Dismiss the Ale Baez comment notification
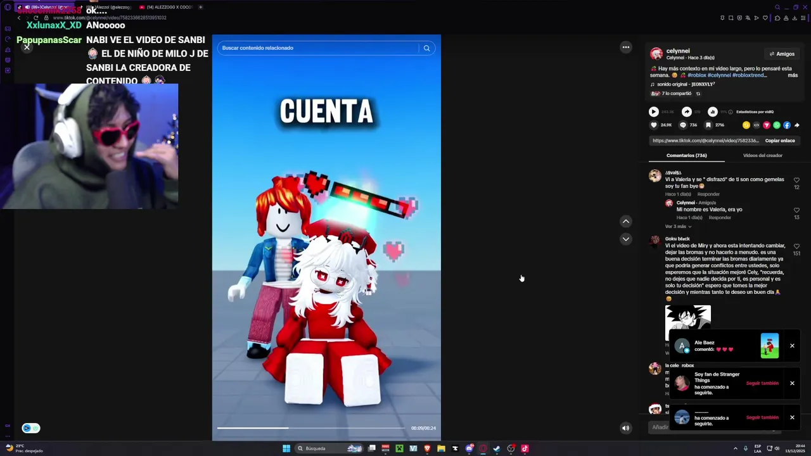 (x=792, y=346)
